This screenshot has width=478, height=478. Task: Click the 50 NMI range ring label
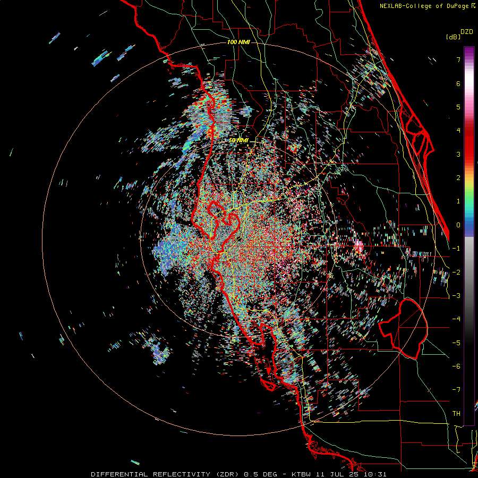click(238, 140)
